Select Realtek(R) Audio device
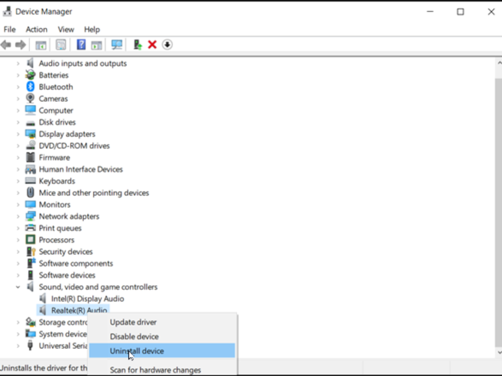The height and width of the screenshot is (376, 502). point(79,310)
